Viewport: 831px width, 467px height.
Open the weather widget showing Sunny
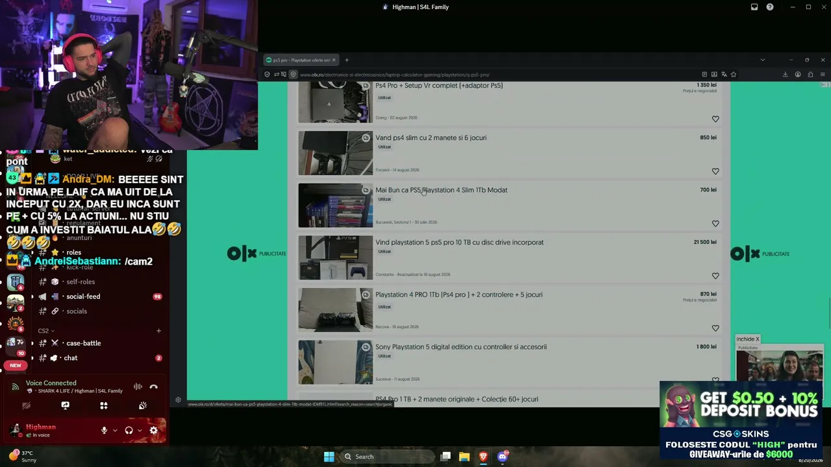coord(23,457)
